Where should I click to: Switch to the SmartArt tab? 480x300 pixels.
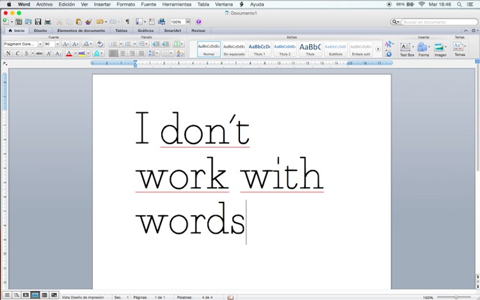coord(172,30)
